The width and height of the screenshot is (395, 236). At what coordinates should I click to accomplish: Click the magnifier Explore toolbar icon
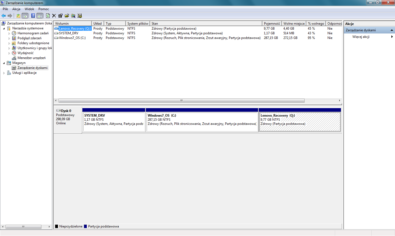73,16
